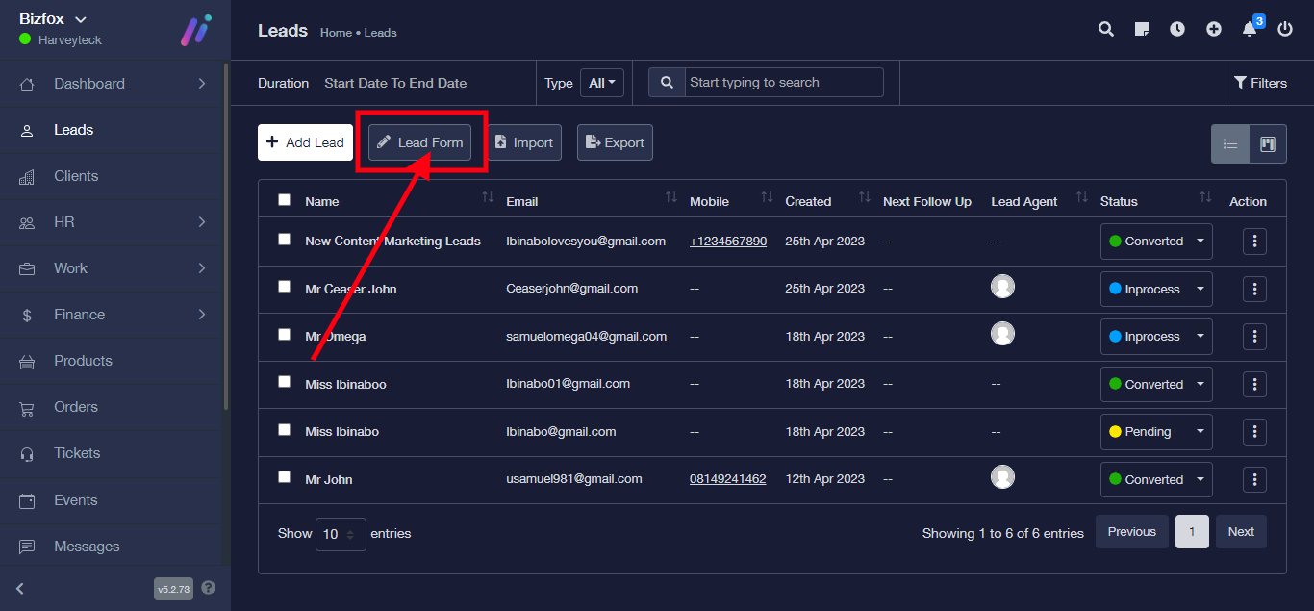Viewport: 1314px width, 611px height.
Task: Click the clock timer icon
Action: click(x=1177, y=29)
